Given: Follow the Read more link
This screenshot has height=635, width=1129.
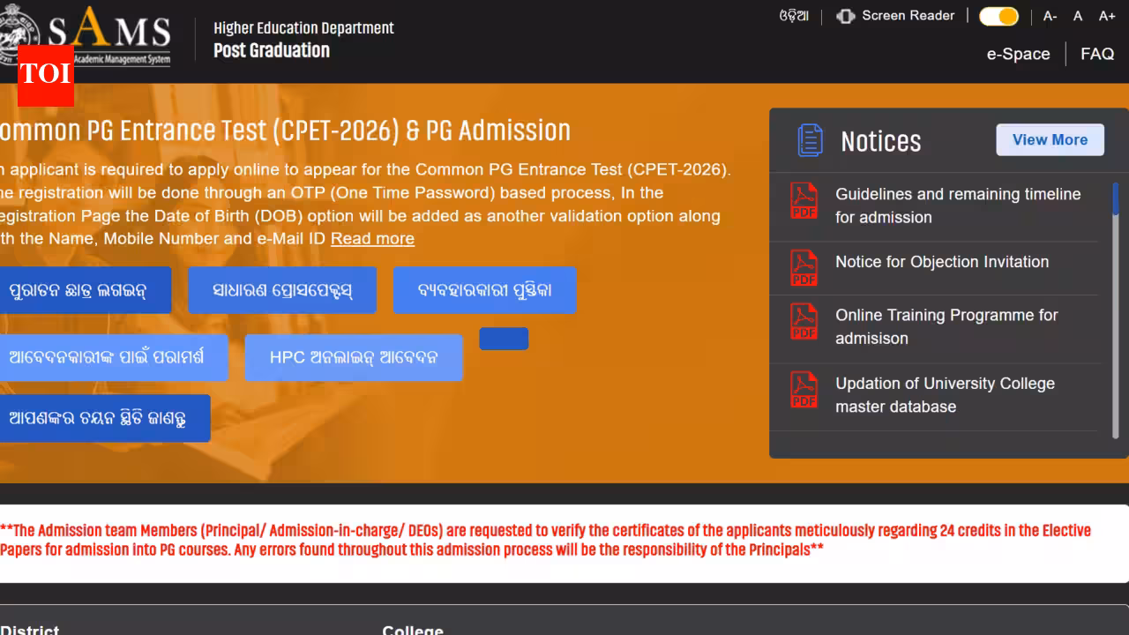Looking at the screenshot, I should (372, 238).
